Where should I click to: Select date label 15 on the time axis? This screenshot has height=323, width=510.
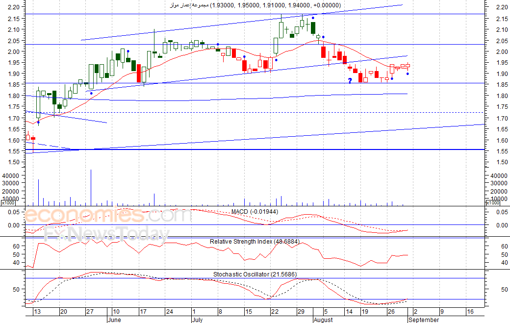(x=249, y=312)
